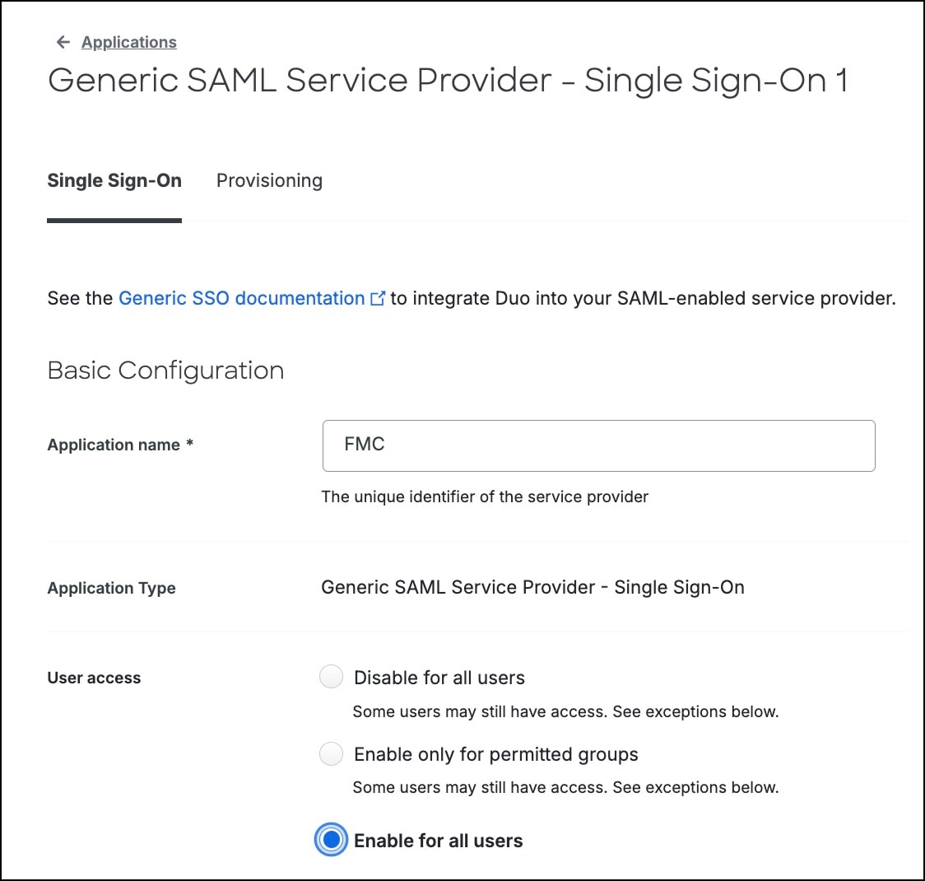Click the external link icon after documentation

click(378, 299)
